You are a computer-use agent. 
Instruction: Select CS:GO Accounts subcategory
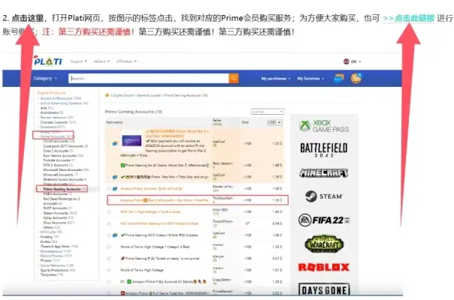(59, 141)
